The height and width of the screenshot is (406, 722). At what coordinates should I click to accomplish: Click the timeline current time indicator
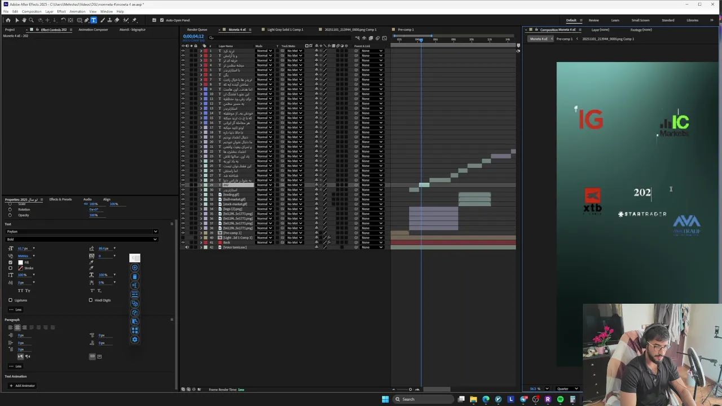[x=420, y=39]
